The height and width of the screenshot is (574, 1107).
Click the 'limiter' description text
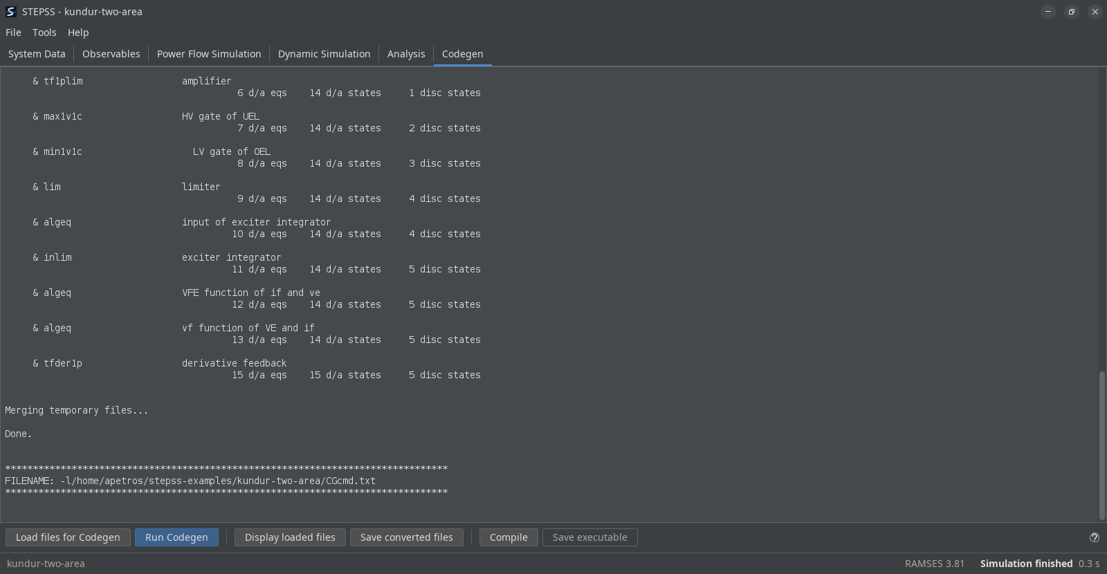(x=201, y=187)
